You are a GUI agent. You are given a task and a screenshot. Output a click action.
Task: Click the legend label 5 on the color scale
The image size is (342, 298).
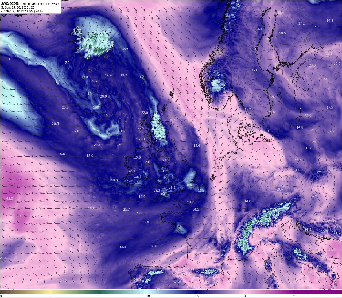(99, 296)
